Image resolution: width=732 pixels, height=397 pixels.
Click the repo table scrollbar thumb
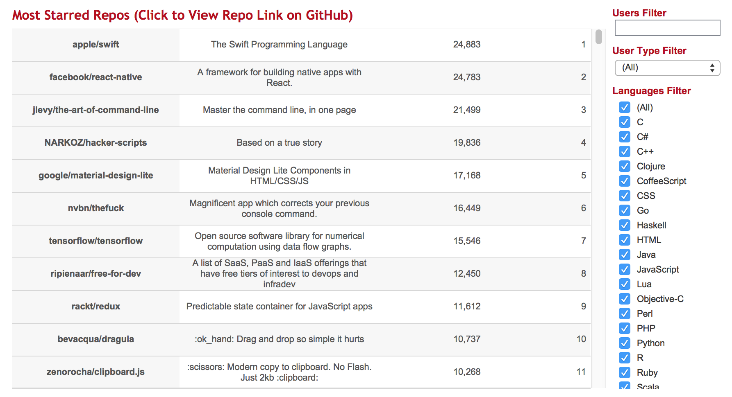click(x=599, y=37)
